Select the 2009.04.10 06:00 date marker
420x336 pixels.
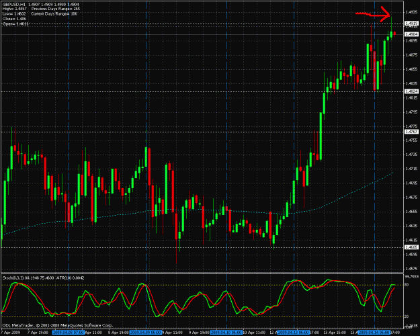(226, 333)
